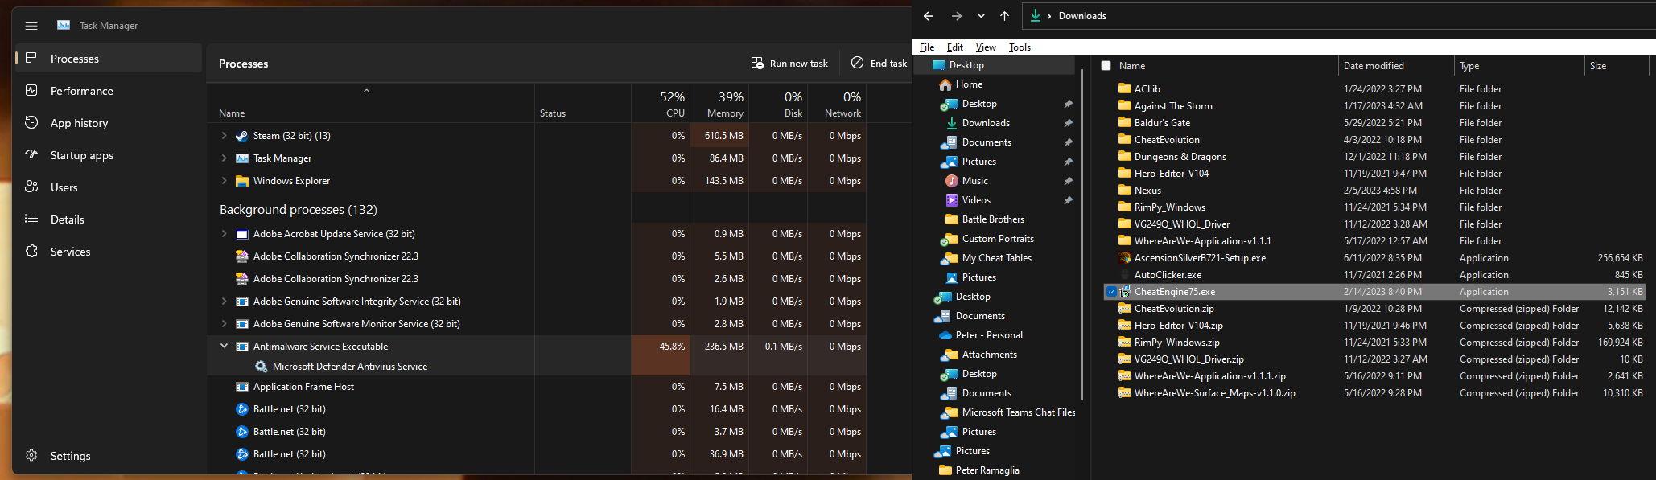Open recent locations dropdown in explorer
This screenshot has width=1656, height=480.
(x=981, y=16)
